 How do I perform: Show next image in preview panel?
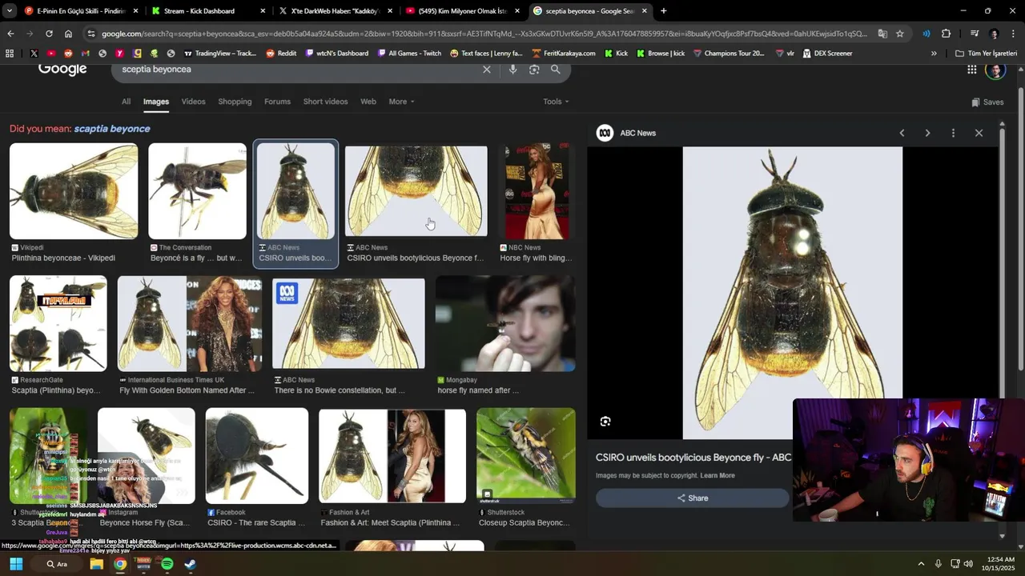tap(927, 133)
